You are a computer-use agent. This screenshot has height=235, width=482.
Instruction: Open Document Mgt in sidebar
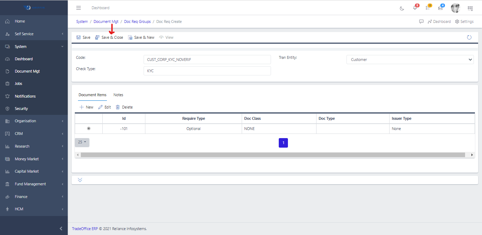pos(27,71)
